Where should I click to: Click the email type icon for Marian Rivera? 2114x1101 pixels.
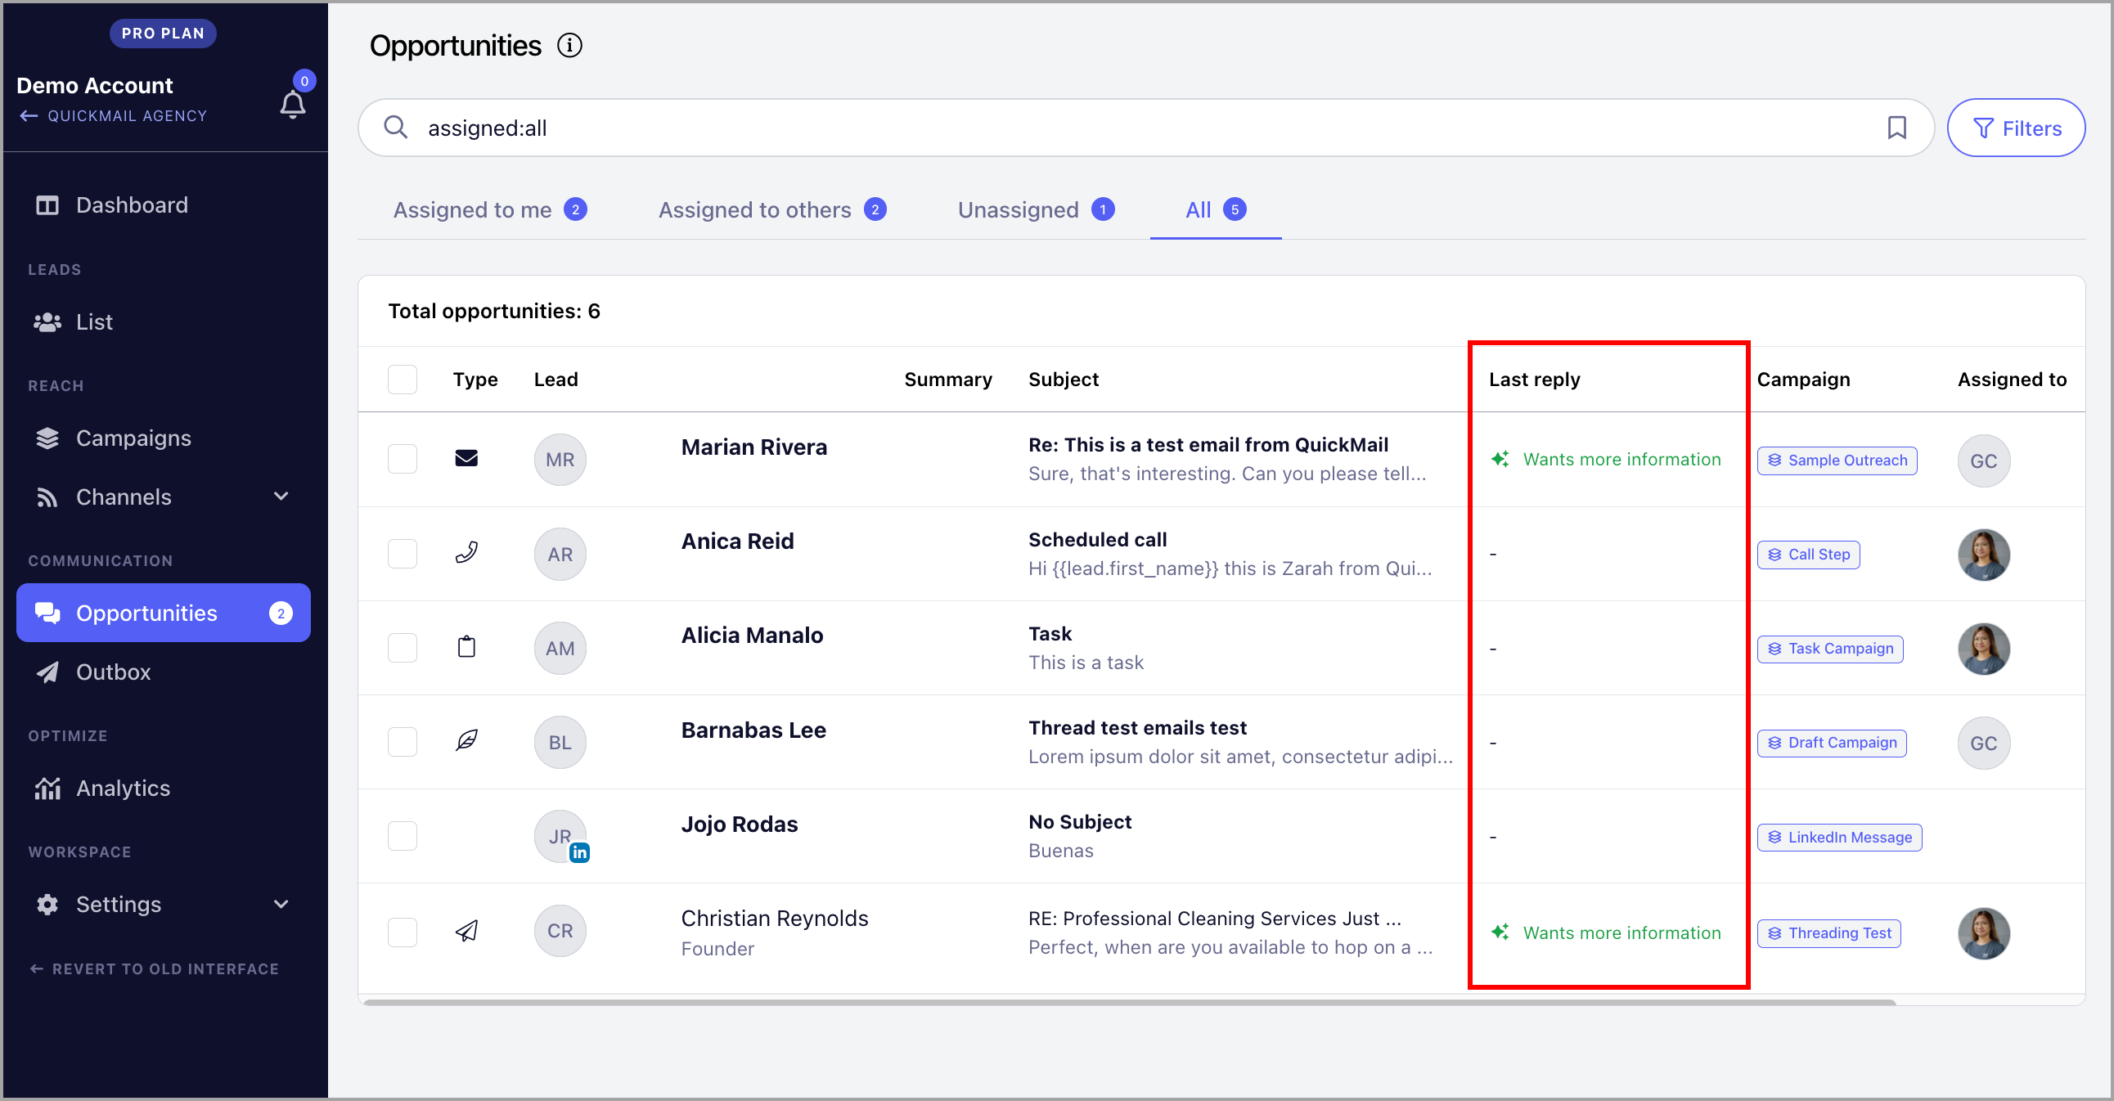466,458
